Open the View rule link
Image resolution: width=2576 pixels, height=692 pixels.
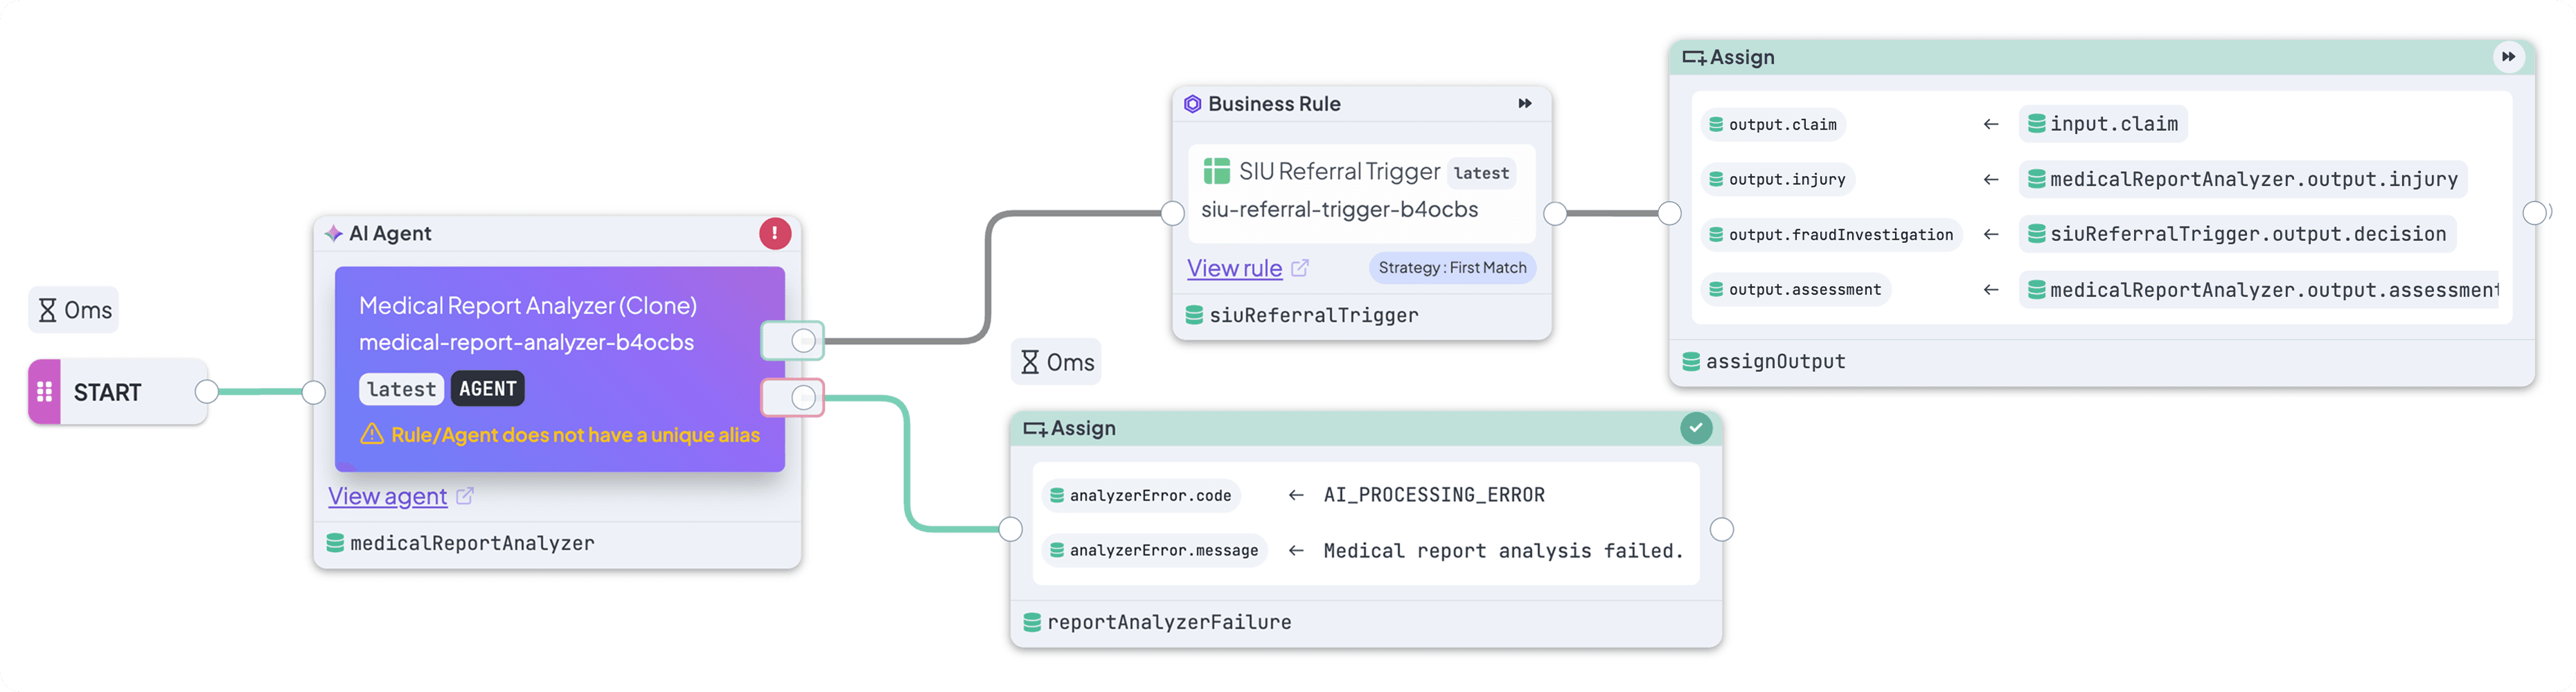[x=1235, y=268]
